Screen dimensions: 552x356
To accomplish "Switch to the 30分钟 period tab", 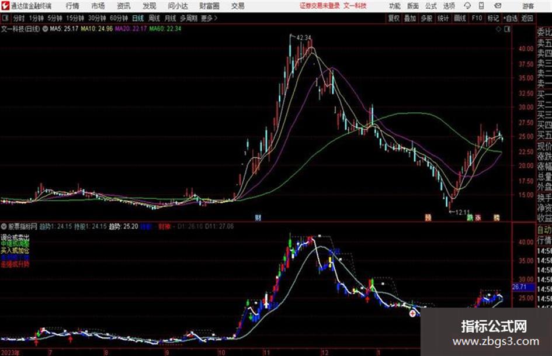I will click(97, 18).
